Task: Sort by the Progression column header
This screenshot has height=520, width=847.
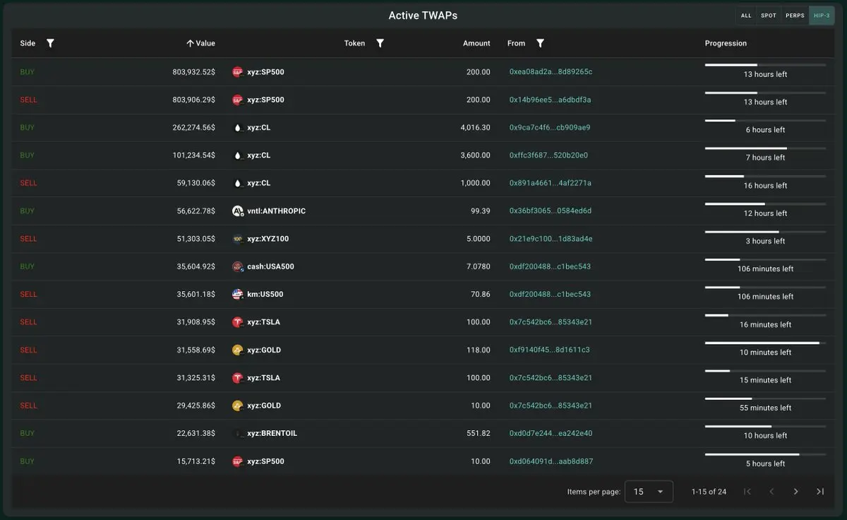Action: tap(726, 43)
